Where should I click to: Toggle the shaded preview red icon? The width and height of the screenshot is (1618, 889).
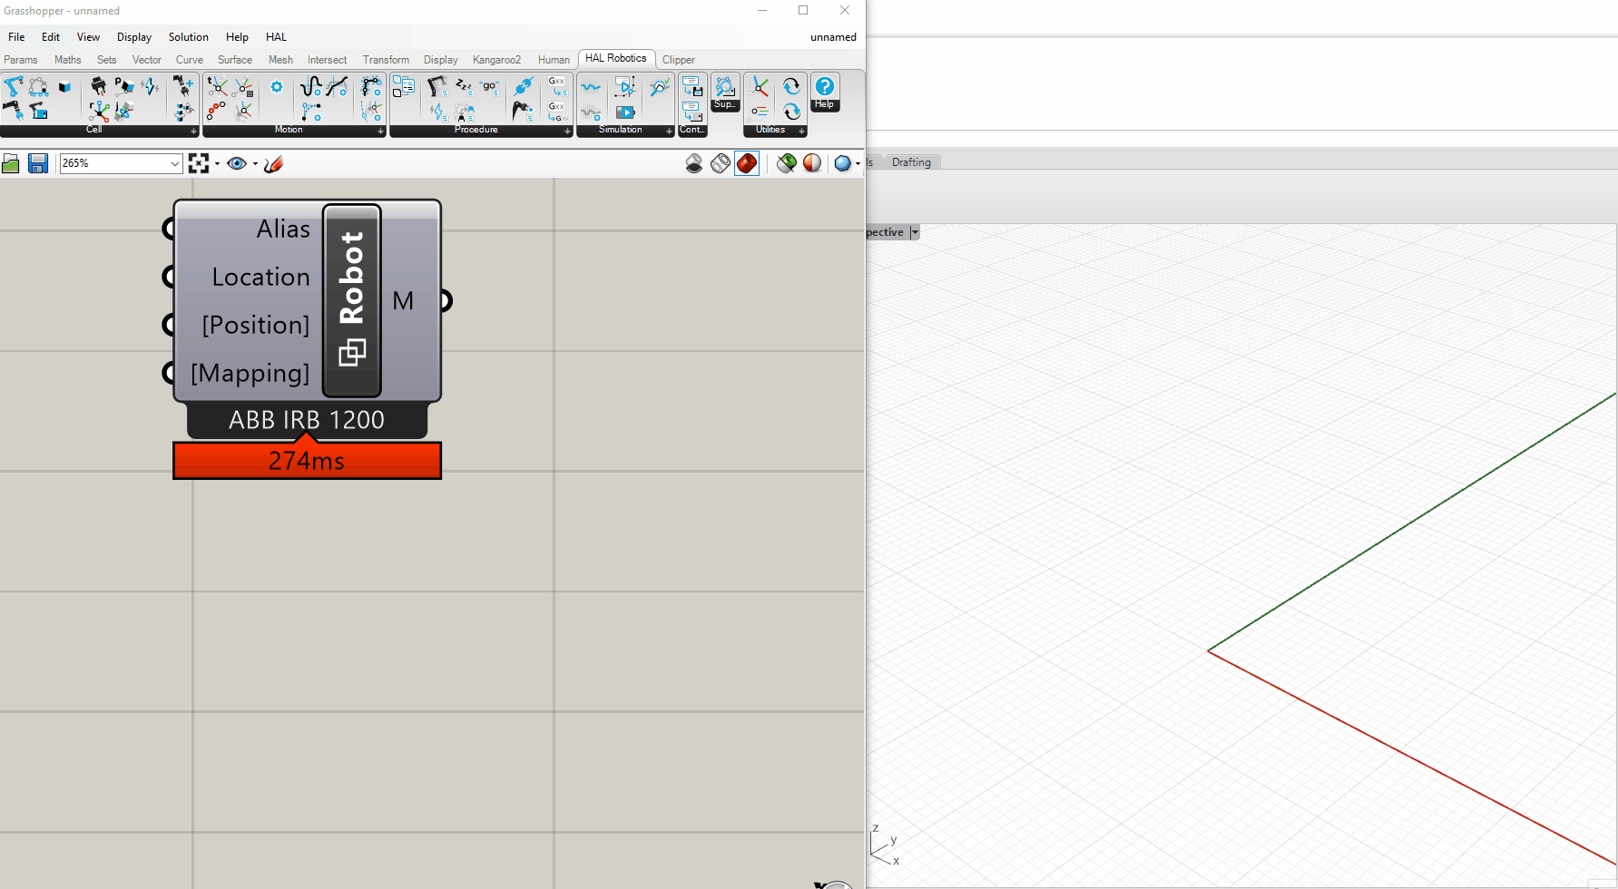pyautogui.click(x=747, y=163)
